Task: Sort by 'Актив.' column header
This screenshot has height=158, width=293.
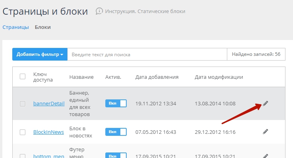Action: click(x=113, y=77)
